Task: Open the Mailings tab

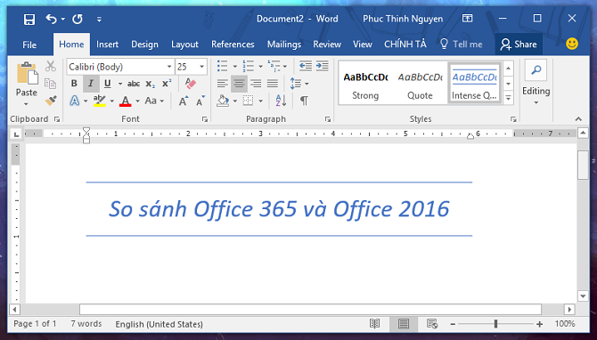Action: coord(284,45)
